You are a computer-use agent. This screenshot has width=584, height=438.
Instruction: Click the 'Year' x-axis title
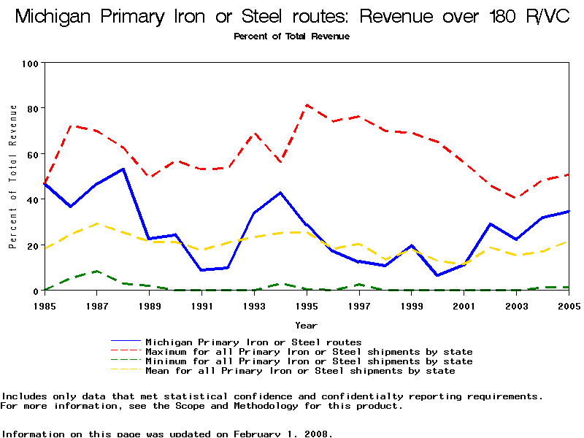click(x=306, y=325)
